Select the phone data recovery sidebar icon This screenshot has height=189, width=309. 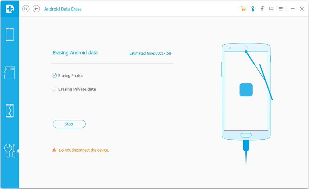tap(10, 34)
